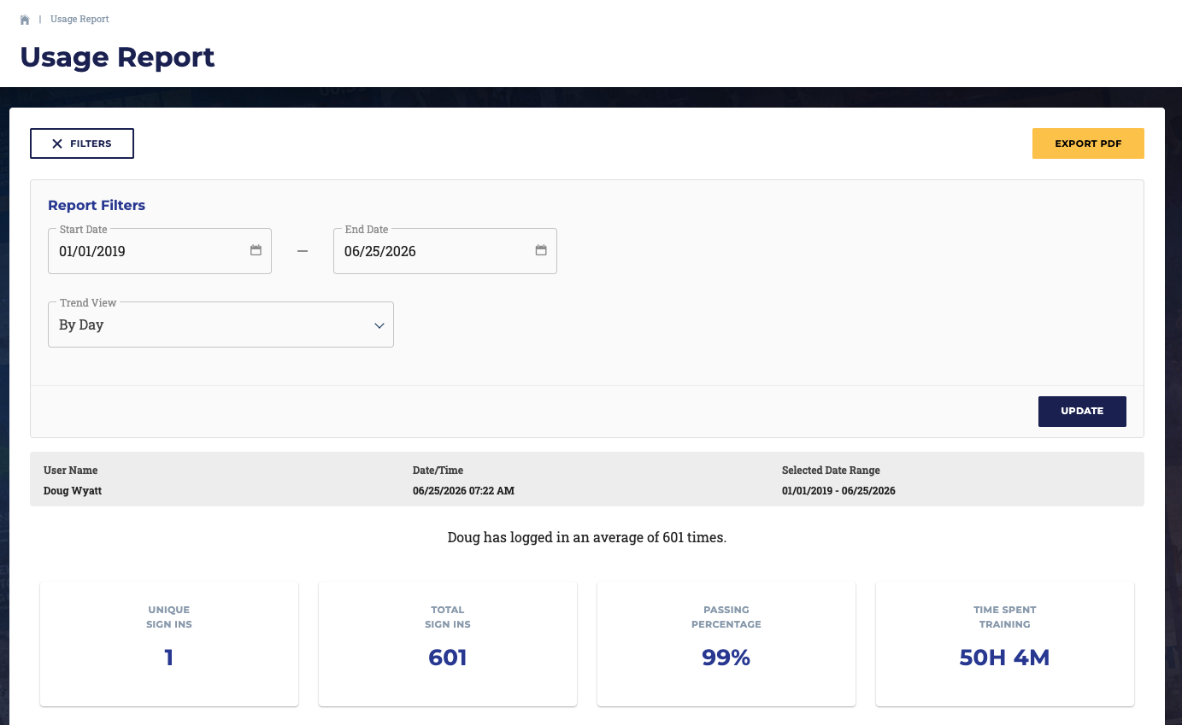The image size is (1182, 725).
Task: Click the average logins summary sentence
Action: coord(587,538)
